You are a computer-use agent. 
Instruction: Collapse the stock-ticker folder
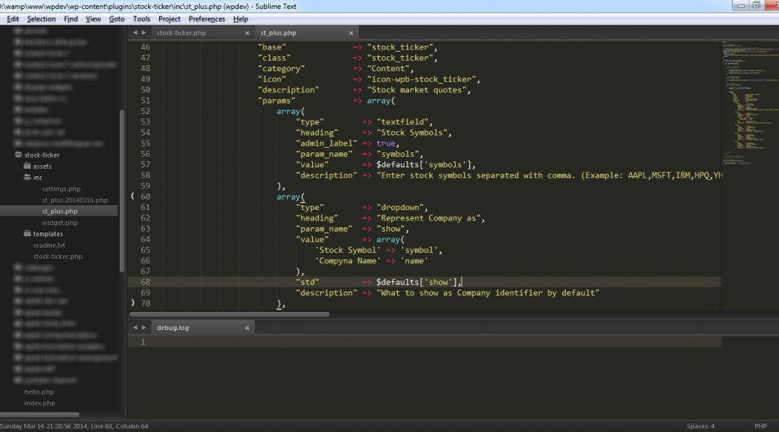[18, 155]
